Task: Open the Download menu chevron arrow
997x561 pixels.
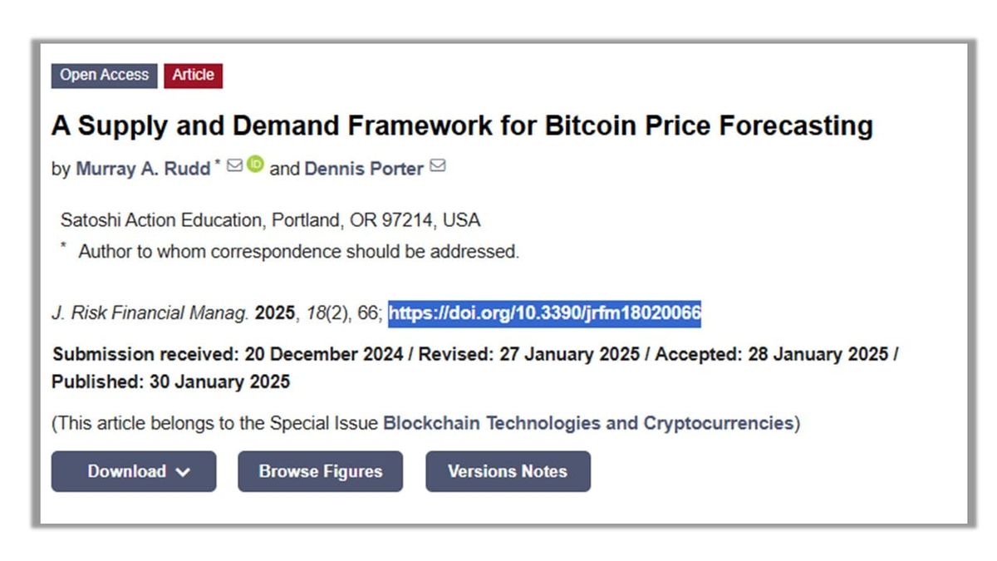Action: (183, 471)
